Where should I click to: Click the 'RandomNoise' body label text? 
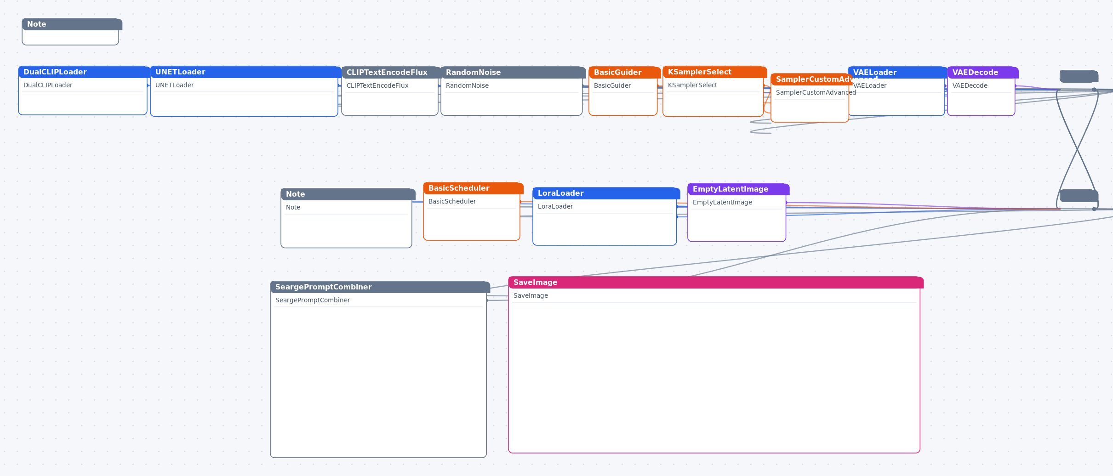coord(467,85)
